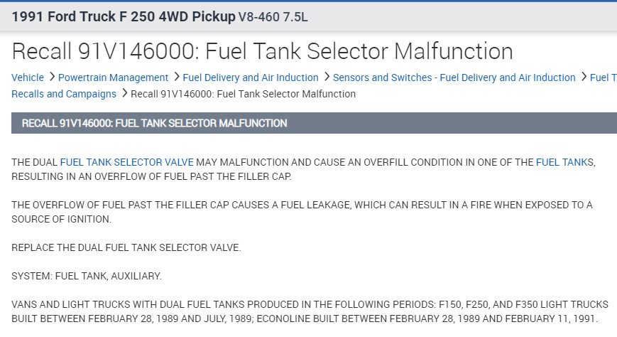Click the V8-460 7.5L engine label

273,16
